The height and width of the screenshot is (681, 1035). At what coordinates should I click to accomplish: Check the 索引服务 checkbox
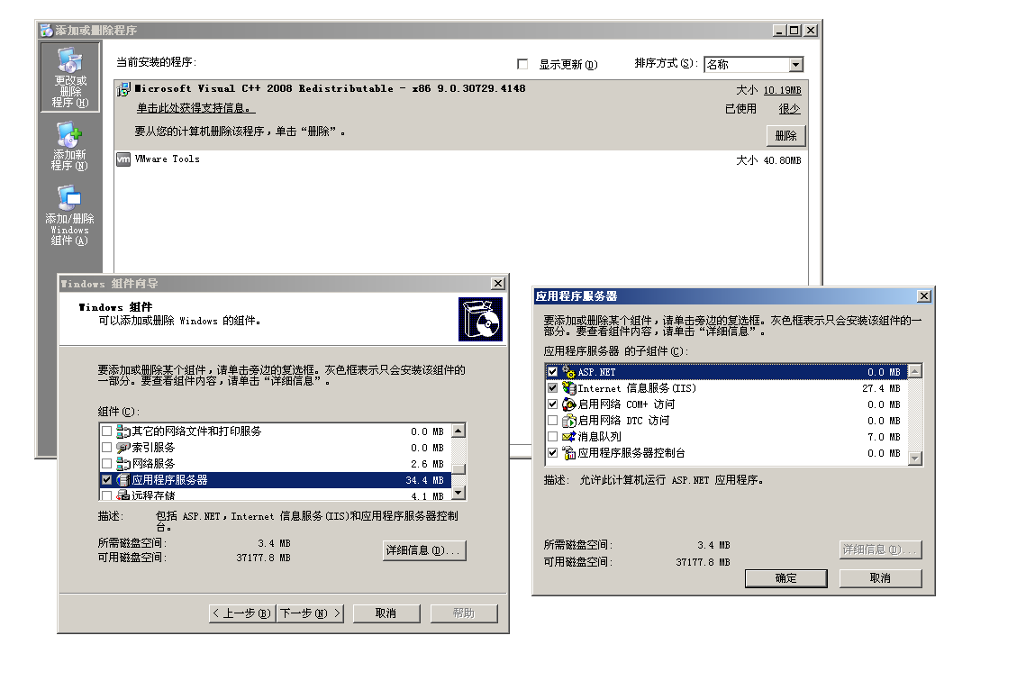tap(107, 448)
